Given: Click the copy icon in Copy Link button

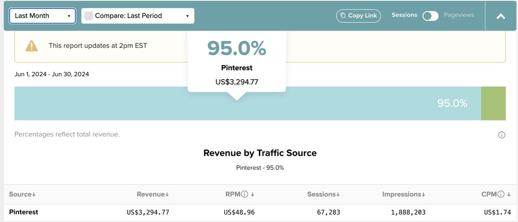Looking at the screenshot, I should 343,15.
